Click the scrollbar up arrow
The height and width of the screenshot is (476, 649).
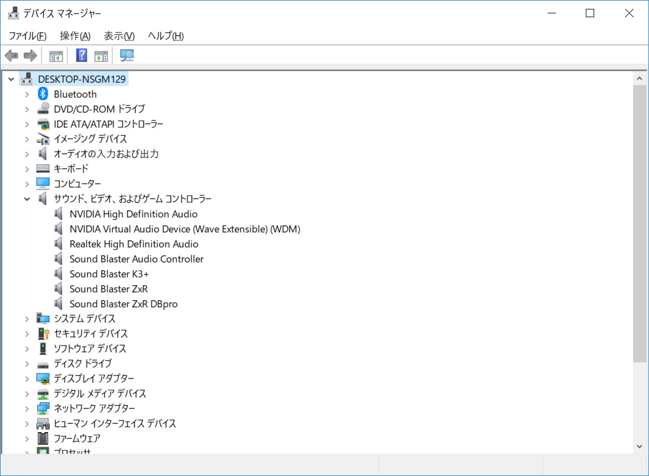tap(640, 78)
